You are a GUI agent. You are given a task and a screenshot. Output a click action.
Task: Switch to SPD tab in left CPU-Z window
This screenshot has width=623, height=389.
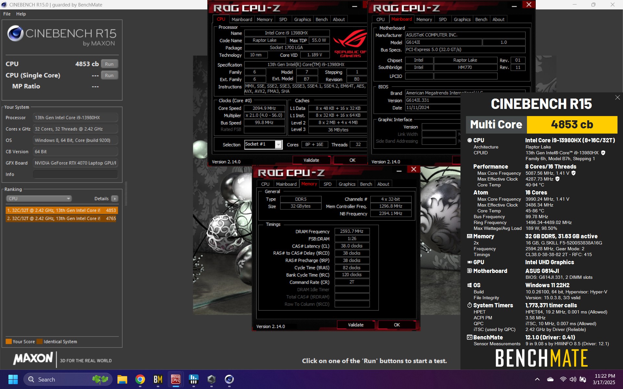tap(283, 19)
